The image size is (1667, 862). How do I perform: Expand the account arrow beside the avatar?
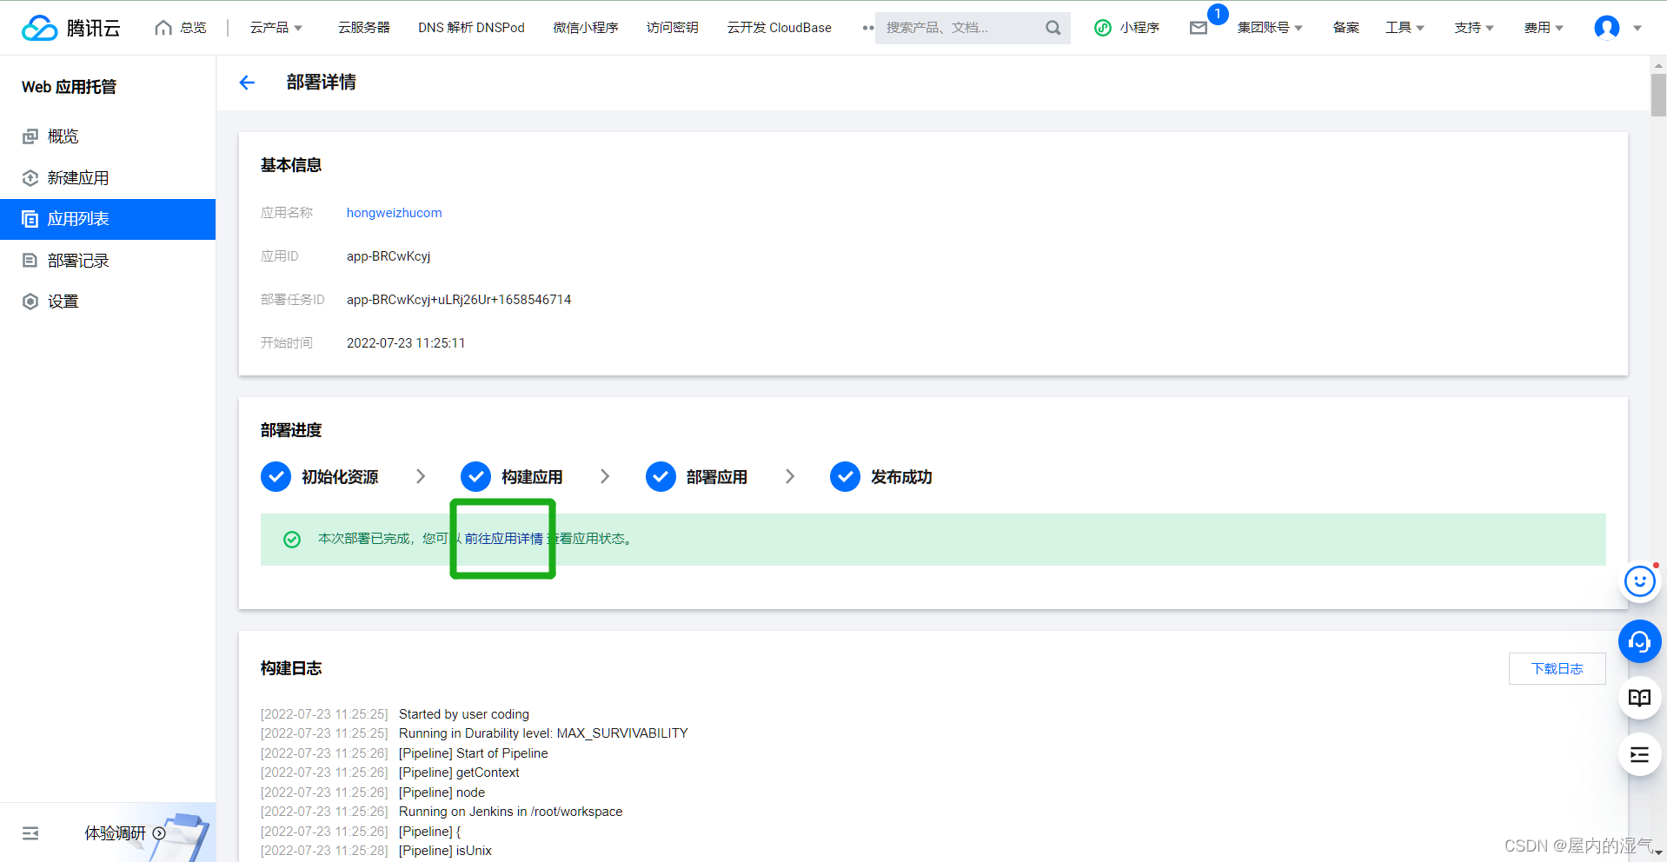[x=1637, y=28]
